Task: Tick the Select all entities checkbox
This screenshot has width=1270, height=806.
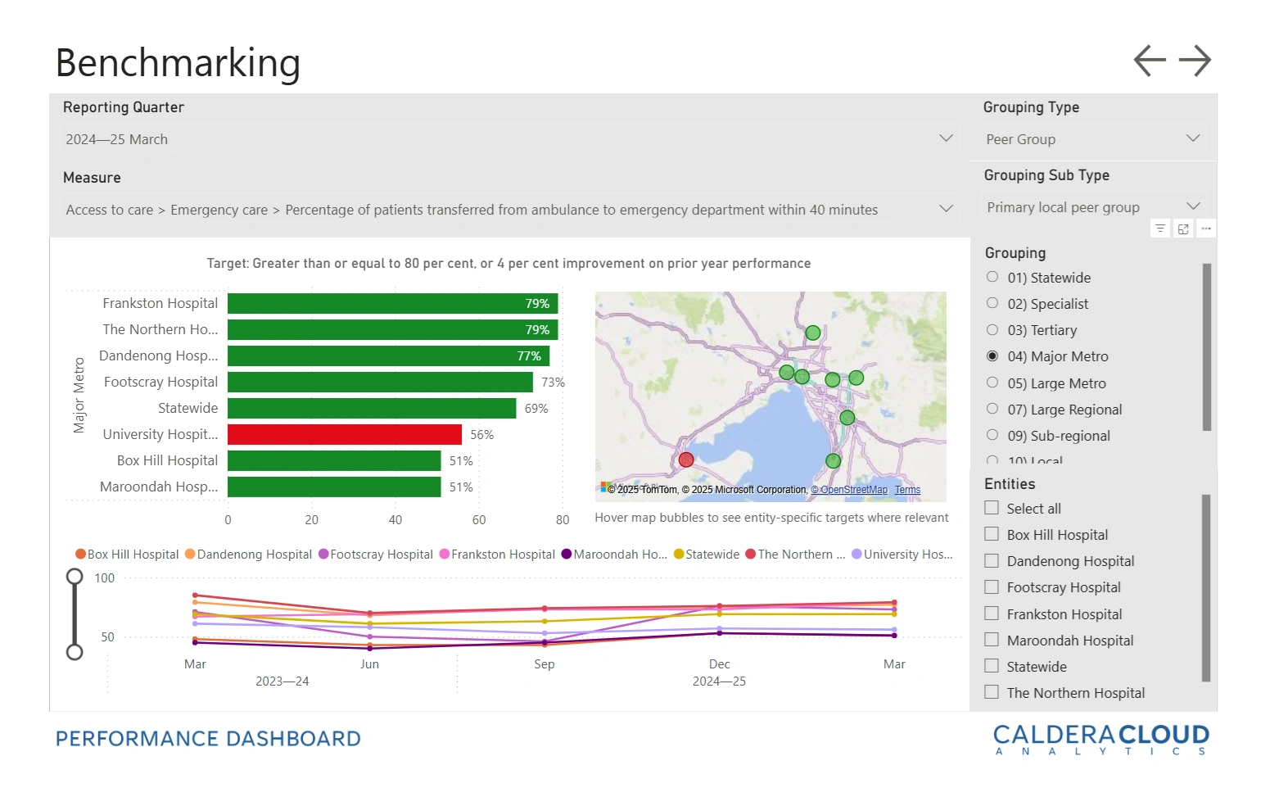Action: tap(992, 508)
